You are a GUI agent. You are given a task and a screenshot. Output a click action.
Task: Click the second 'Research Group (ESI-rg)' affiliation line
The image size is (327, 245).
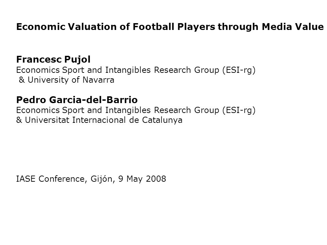[x=136, y=110]
